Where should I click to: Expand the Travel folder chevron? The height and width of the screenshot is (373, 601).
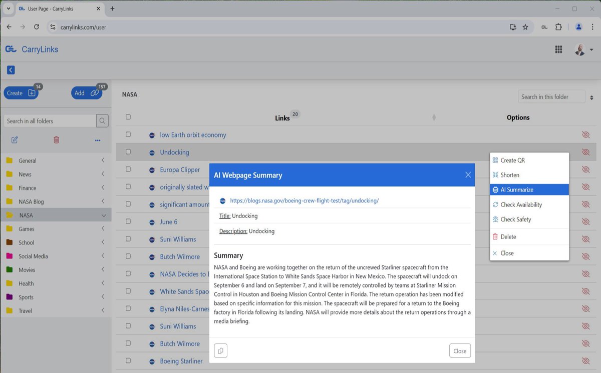tap(103, 310)
